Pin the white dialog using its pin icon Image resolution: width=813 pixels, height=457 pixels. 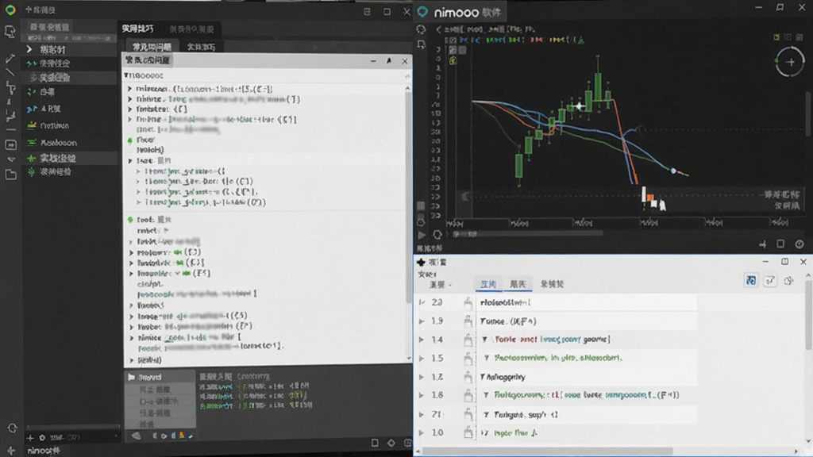(388, 61)
